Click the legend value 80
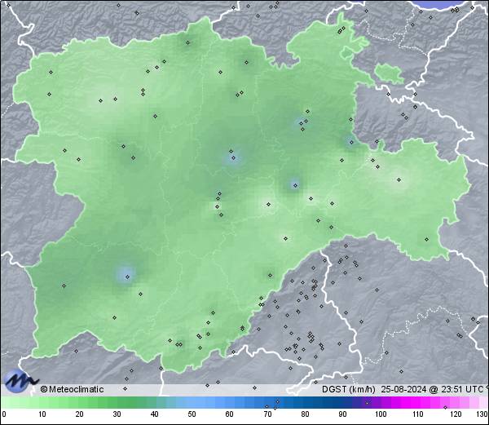This screenshot has width=489, height=425. pyautogui.click(x=305, y=414)
